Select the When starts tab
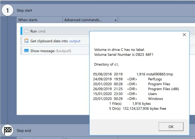 [40, 20]
